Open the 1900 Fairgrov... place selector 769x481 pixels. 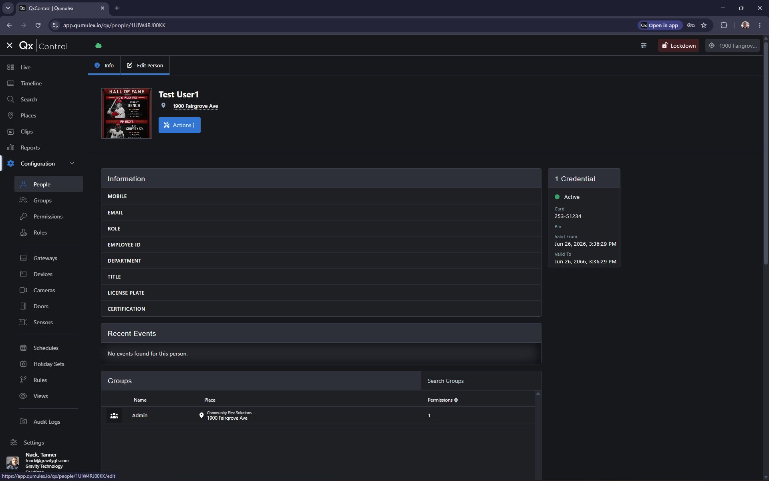[733, 46]
